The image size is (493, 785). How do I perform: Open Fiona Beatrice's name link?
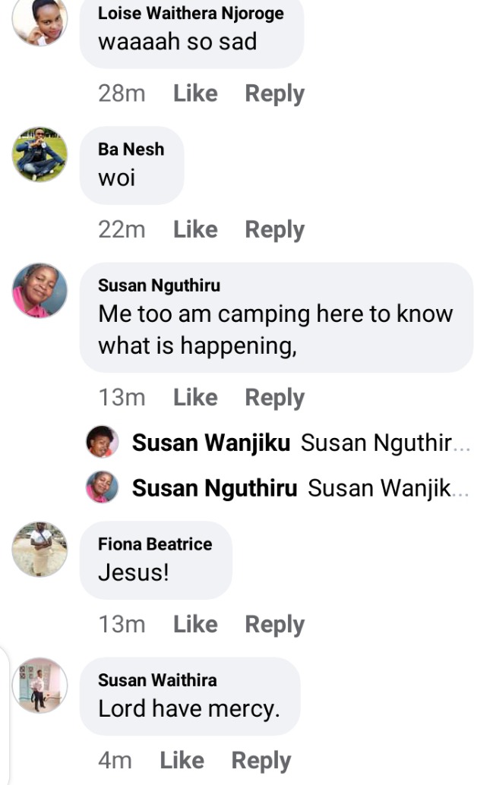coord(155,544)
